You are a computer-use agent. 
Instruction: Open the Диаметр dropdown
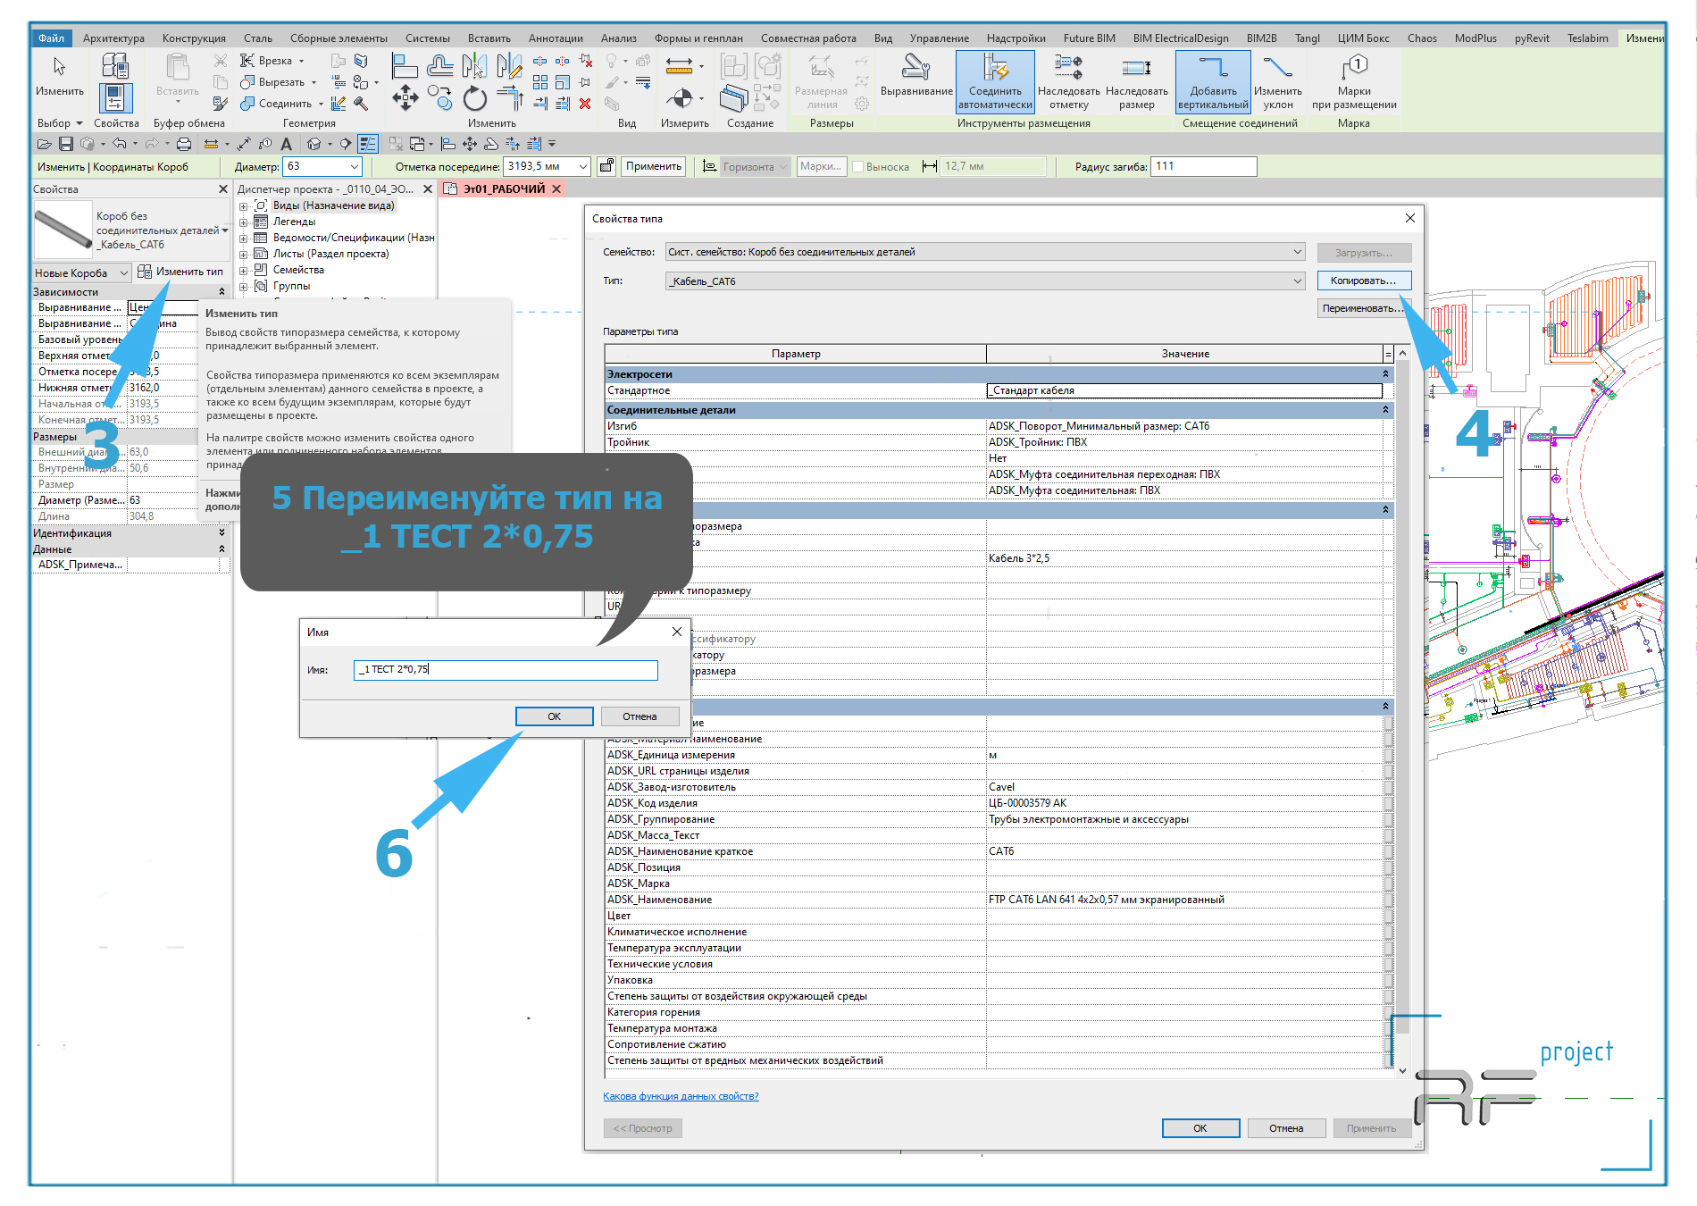coord(354,167)
